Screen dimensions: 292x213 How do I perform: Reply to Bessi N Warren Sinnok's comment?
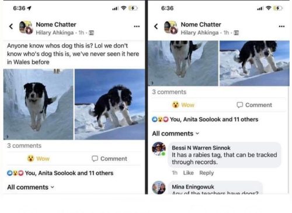click(206, 173)
